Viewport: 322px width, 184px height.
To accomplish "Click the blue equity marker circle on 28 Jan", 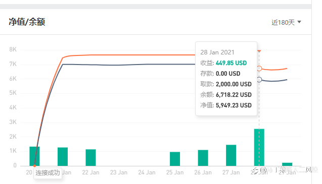I will coord(259,80).
